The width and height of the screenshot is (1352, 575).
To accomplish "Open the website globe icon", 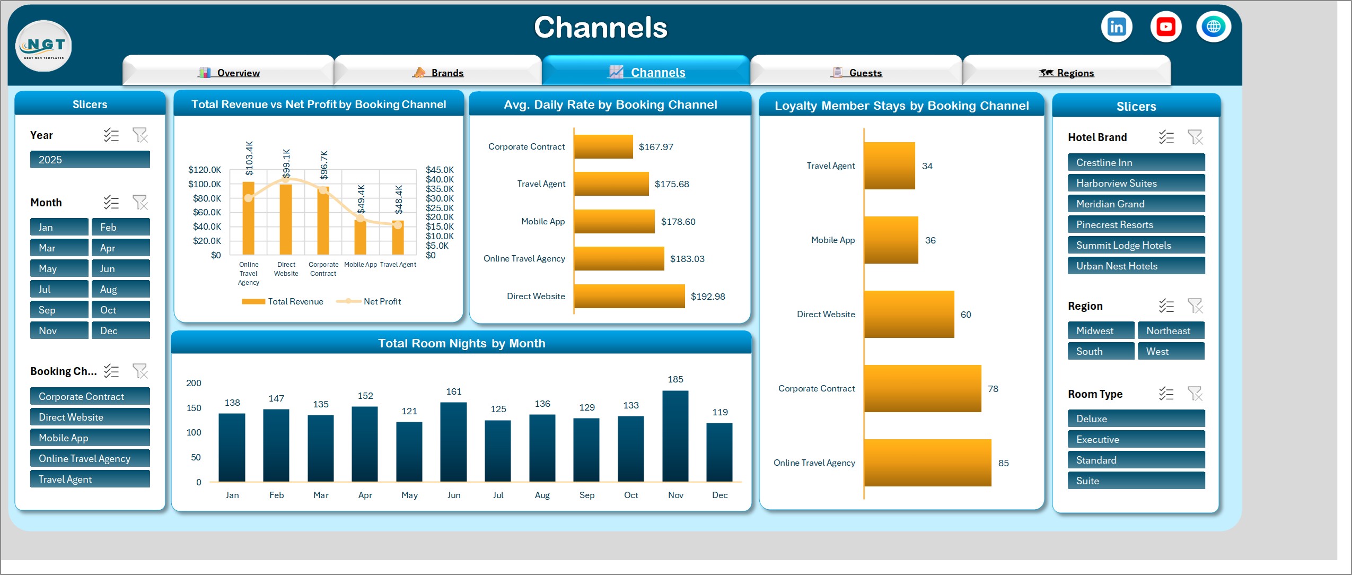I will [x=1214, y=27].
